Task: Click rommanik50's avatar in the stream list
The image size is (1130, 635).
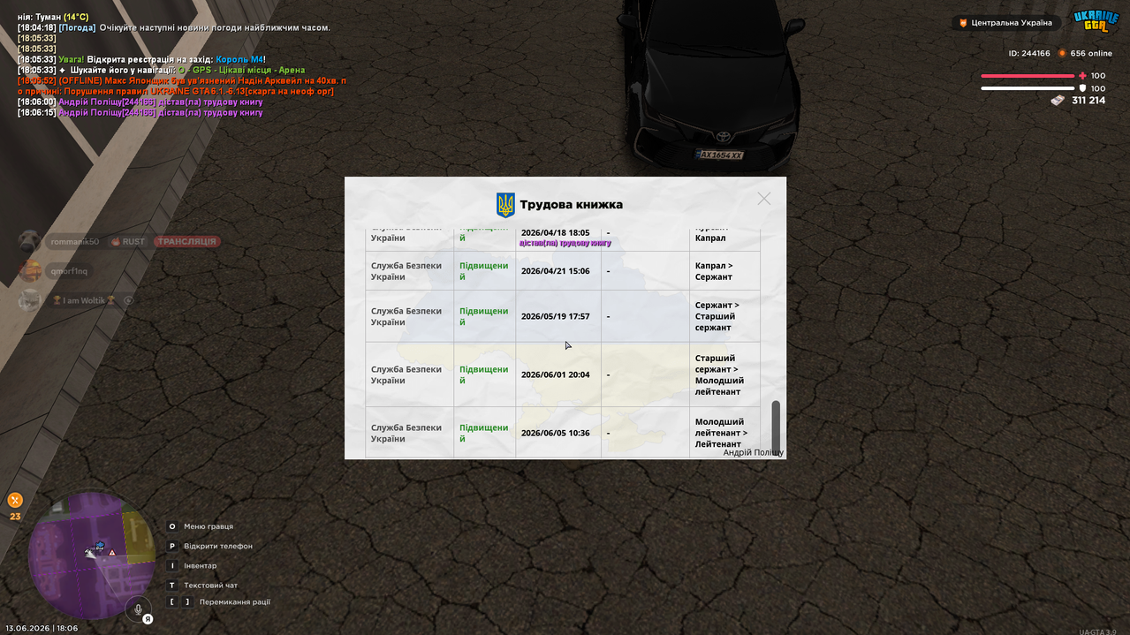Action: (x=30, y=241)
